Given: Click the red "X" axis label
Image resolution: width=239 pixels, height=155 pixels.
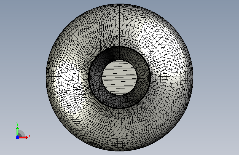Looking at the screenshot, I should coord(29,136).
